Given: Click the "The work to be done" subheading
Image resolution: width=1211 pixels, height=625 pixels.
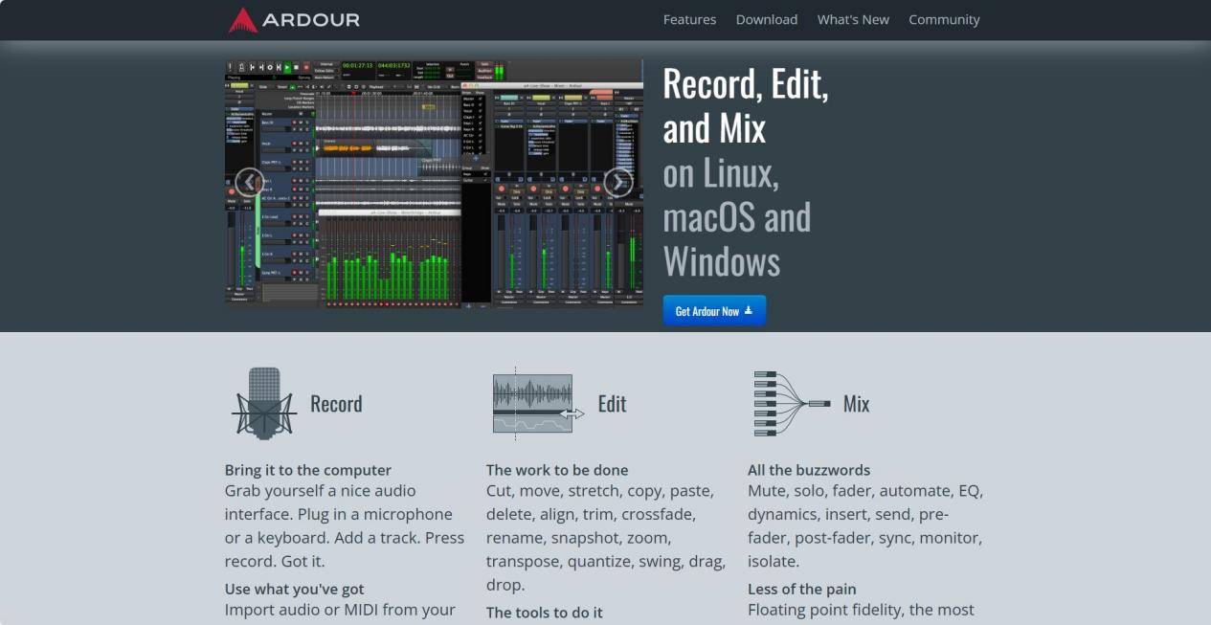Looking at the screenshot, I should 557,470.
